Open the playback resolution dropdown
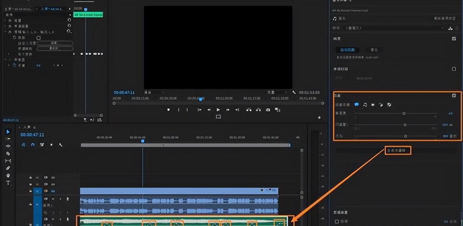 point(277,93)
